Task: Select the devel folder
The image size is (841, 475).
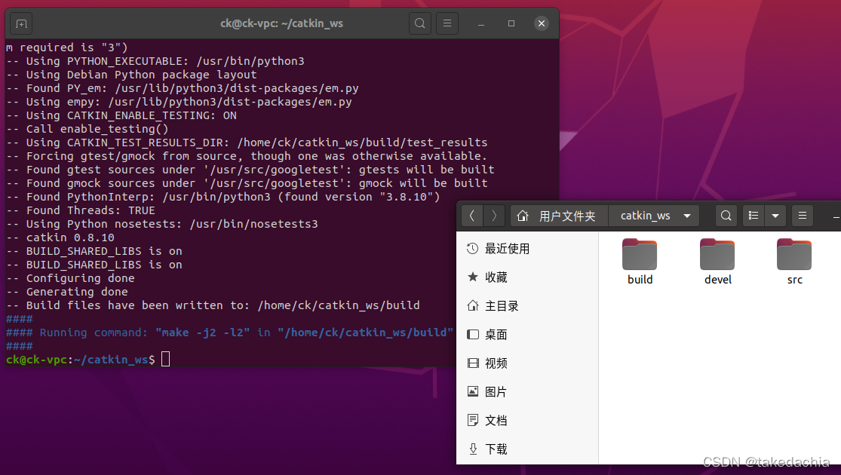Action: (x=717, y=261)
